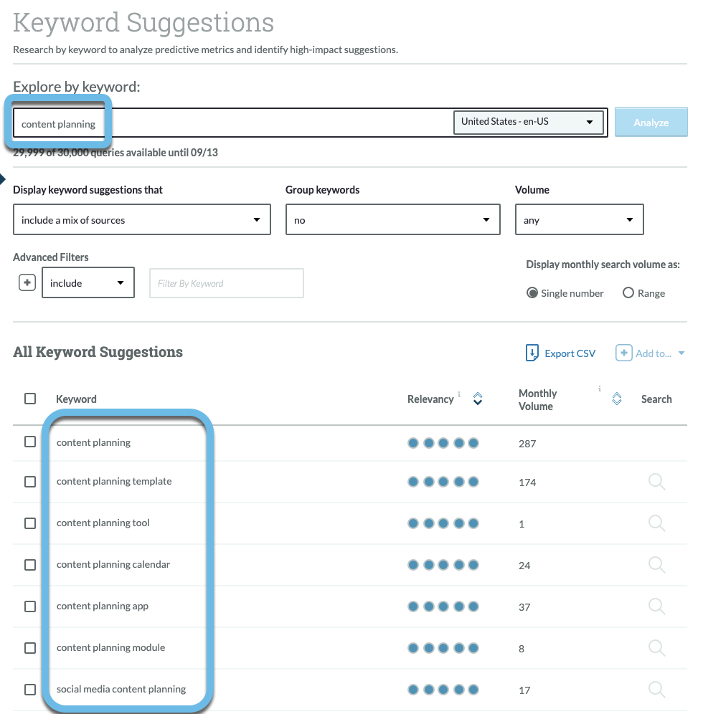Click the Relevancy info icon

pyautogui.click(x=458, y=394)
